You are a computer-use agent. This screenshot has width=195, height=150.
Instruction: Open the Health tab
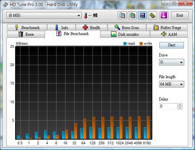pos(91,27)
